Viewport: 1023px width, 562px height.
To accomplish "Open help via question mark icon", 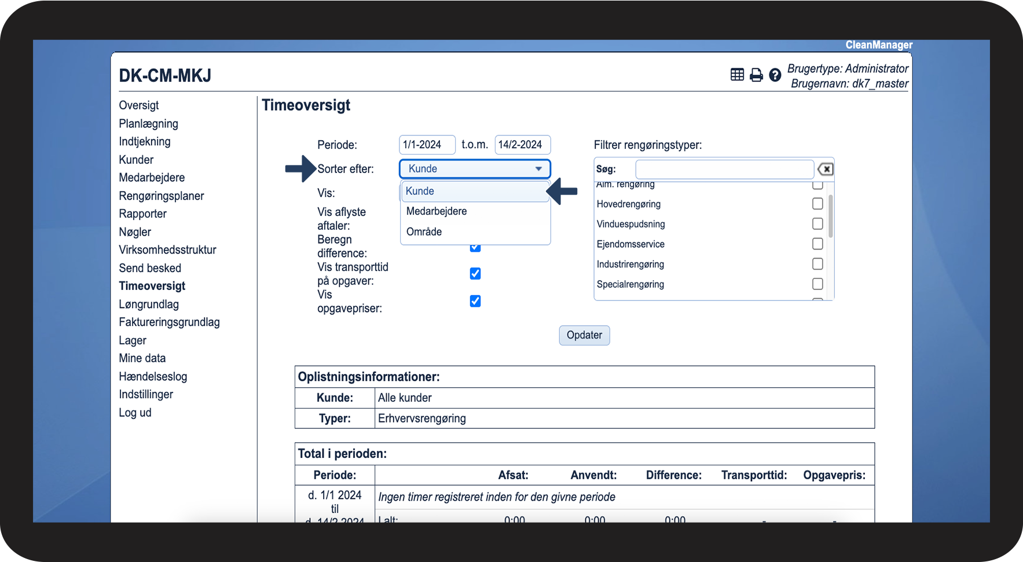I will [x=775, y=75].
